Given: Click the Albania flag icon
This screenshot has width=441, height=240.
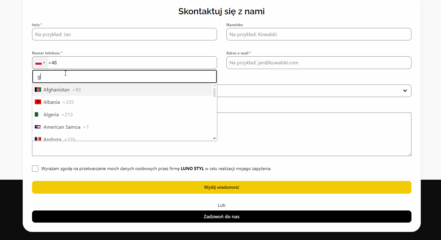Looking at the screenshot, I should (38, 102).
